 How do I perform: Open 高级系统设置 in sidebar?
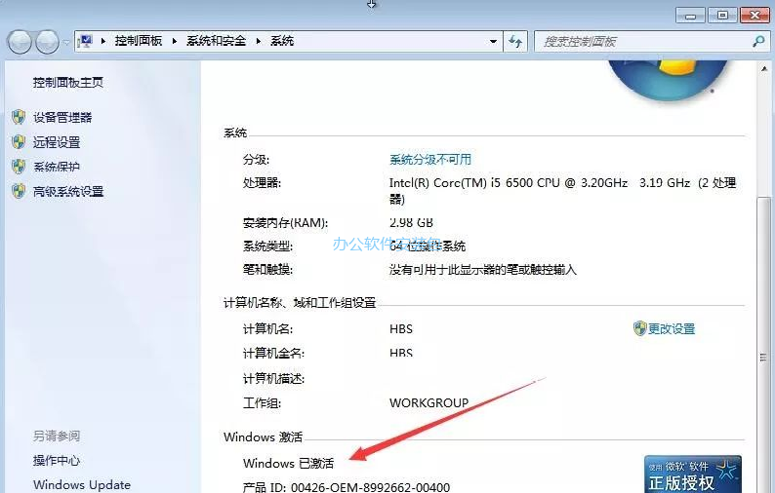click(68, 192)
